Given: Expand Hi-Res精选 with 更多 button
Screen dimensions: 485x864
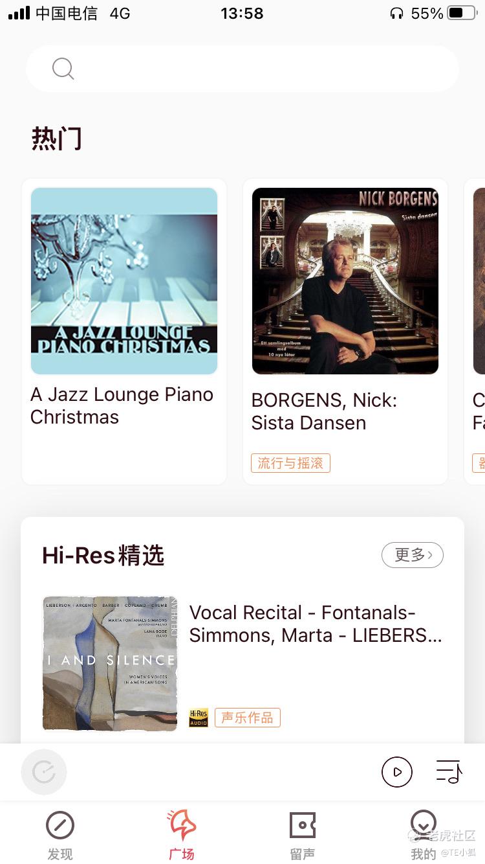Looking at the screenshot, I should point(413,555).
